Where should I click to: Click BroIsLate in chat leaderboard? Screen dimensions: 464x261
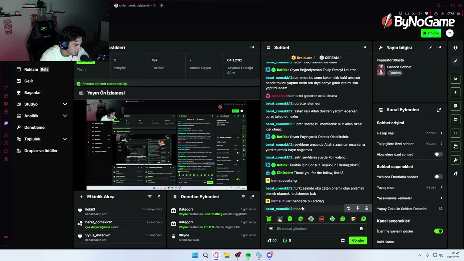tap(304, 58)
